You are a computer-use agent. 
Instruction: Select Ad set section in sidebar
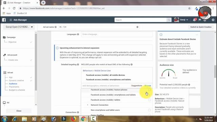(10, 73)
